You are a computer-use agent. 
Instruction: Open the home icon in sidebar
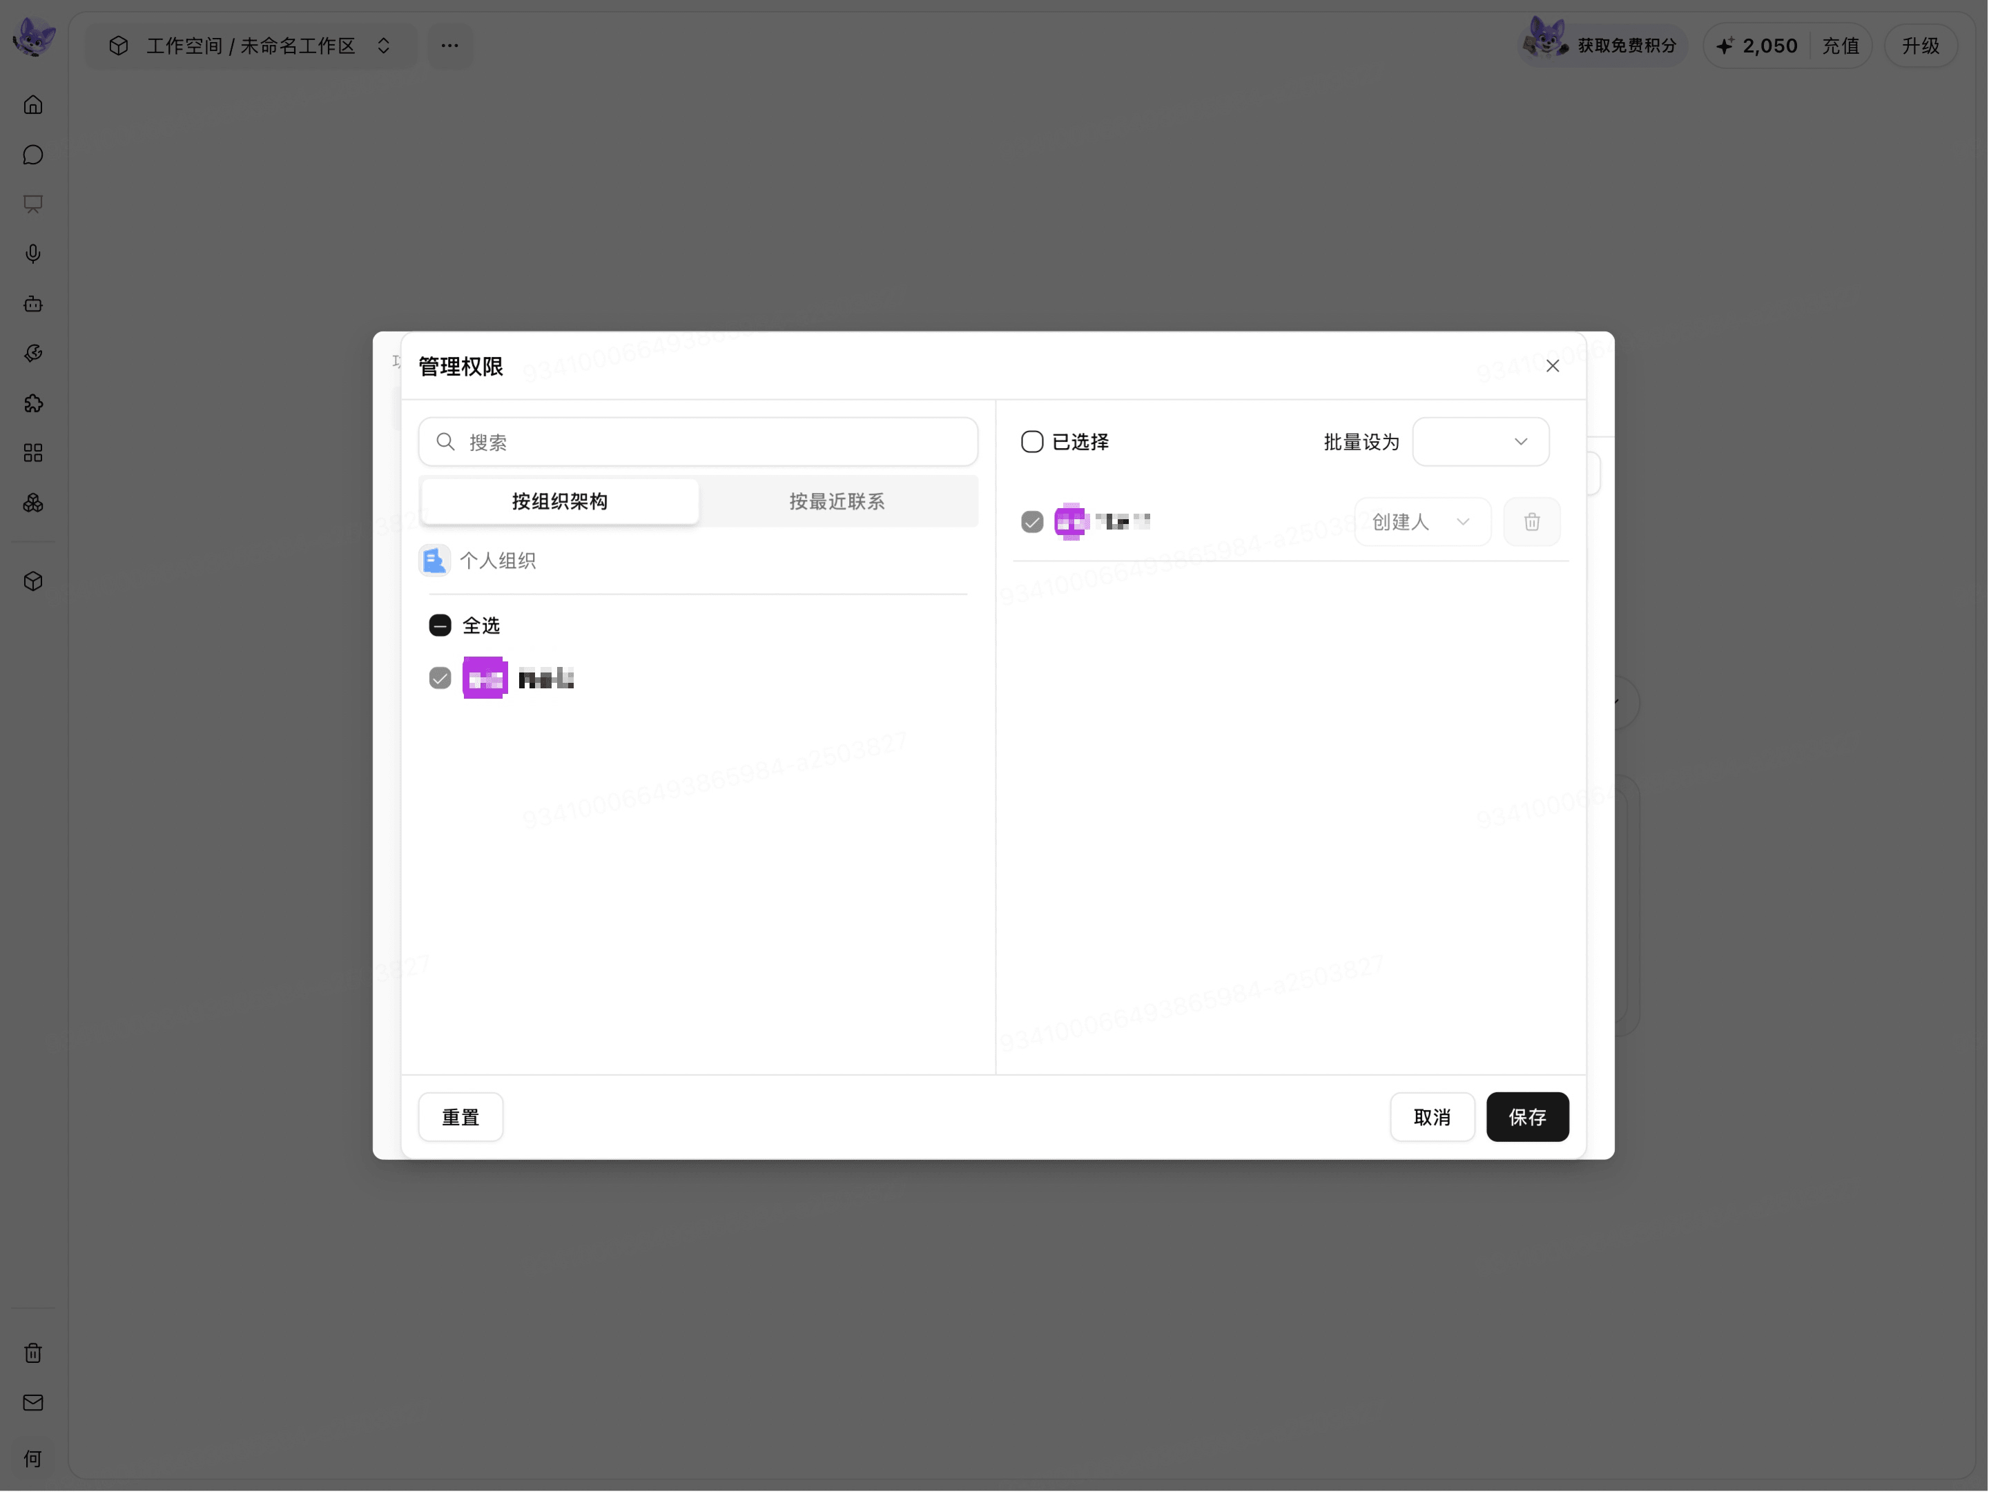33,105
